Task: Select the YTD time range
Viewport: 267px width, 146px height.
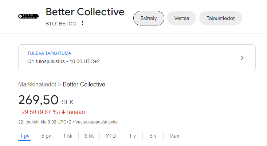Action: point(111,136)
